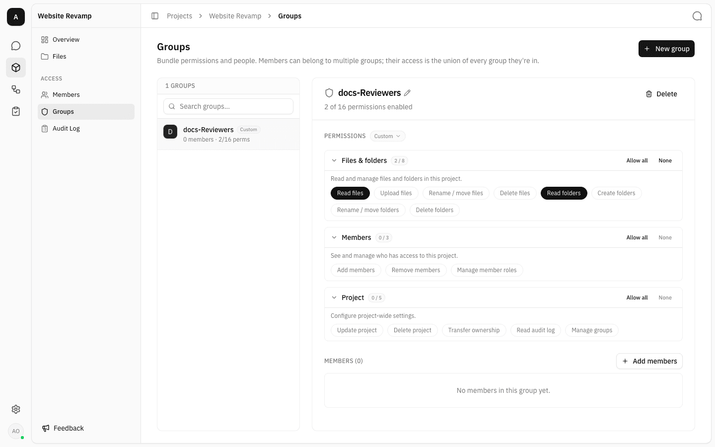Viewport: 715px width, 447px height.
Task: Open Audit Log in the sidebar
Action: point(86,129)
